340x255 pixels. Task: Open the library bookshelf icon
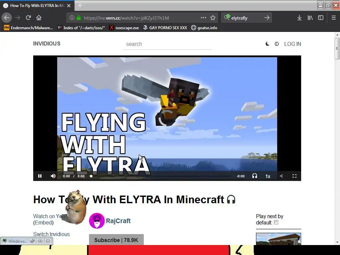point(310,18)
